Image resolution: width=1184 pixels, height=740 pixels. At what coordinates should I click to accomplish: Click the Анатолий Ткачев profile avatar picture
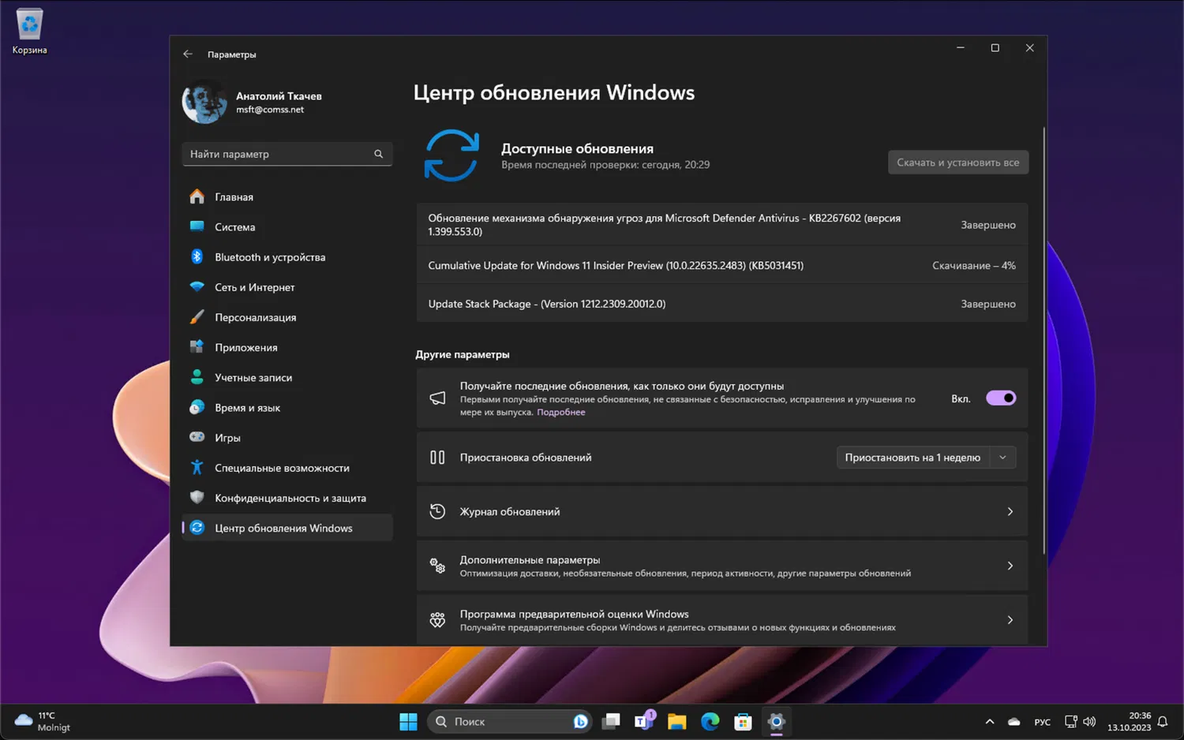pyautogui.click(x=204, y=103)
